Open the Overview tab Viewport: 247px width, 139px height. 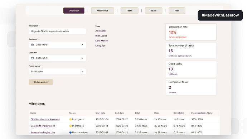74,10
